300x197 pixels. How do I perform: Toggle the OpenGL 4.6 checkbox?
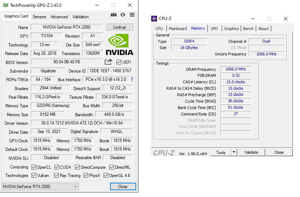click(106, 175)
